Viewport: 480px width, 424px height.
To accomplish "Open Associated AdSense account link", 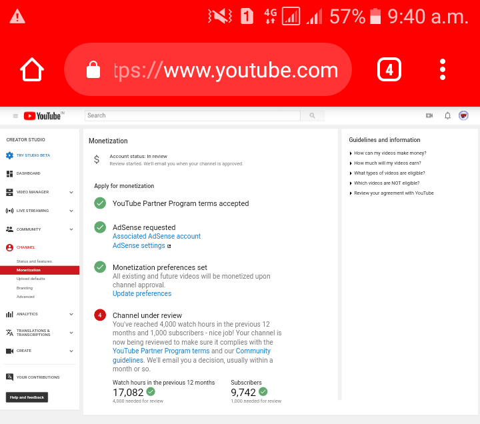I will click(157, 237).
